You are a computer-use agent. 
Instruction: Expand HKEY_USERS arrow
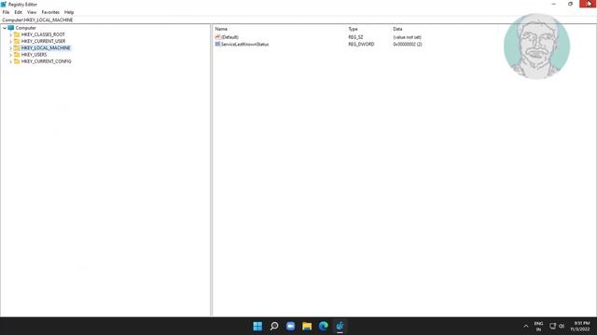(10, 55)
